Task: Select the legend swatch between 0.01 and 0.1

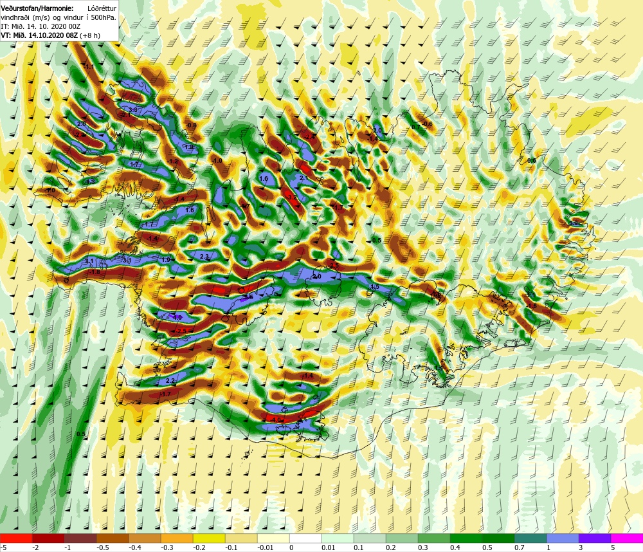Action: (x=338, y=538)
